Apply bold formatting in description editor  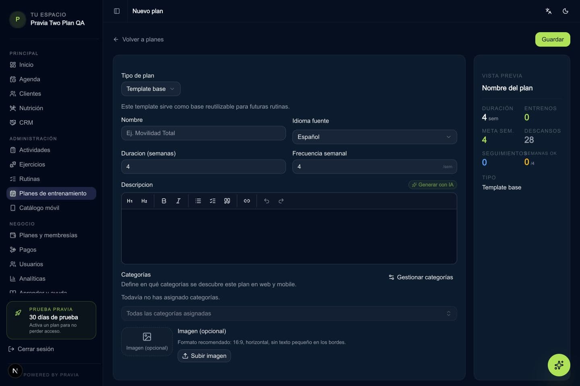(164, 201)
